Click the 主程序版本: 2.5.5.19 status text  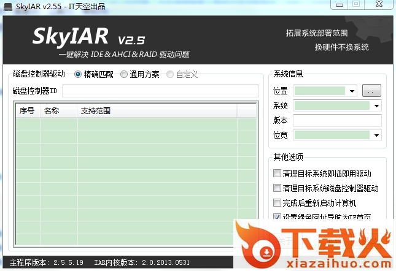[47, 262]
